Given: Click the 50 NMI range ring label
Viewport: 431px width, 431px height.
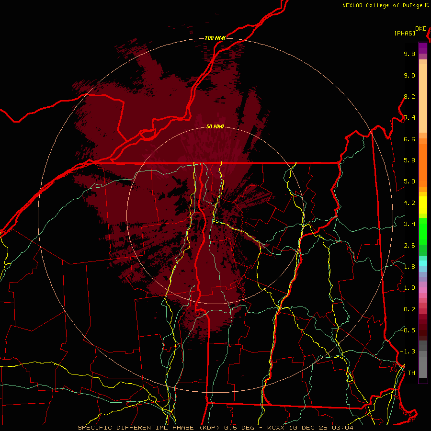Looking at the screenshot, I should tap(215, 126).
